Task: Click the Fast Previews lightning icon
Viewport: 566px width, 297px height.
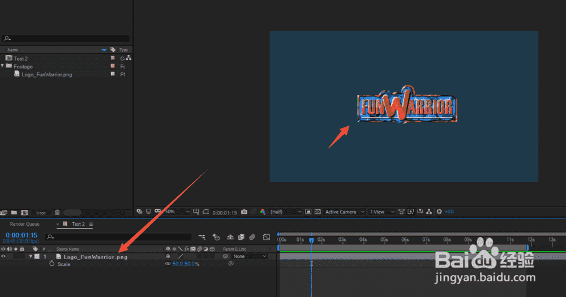Action: pos(410,212)
